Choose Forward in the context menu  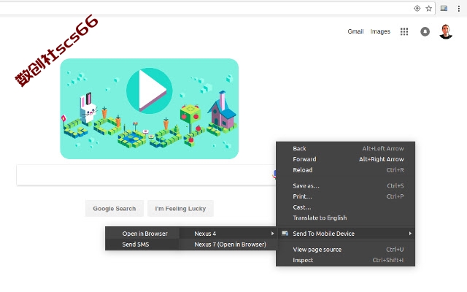[x=345, y=159]
